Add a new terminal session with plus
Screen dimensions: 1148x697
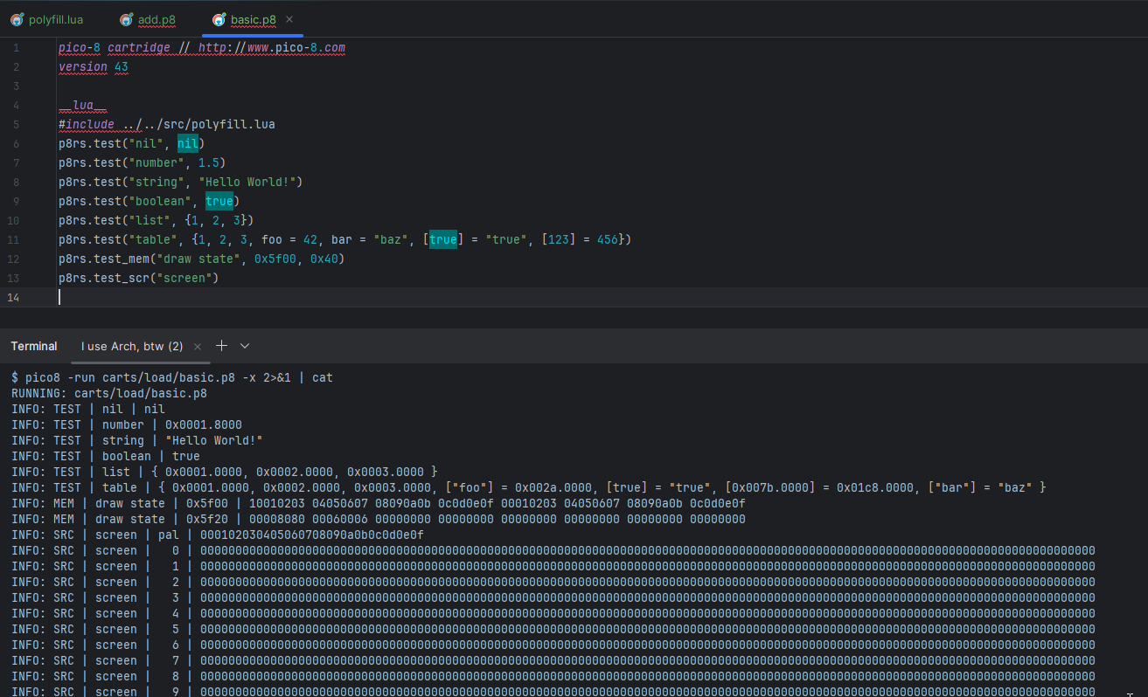point(221,346)
